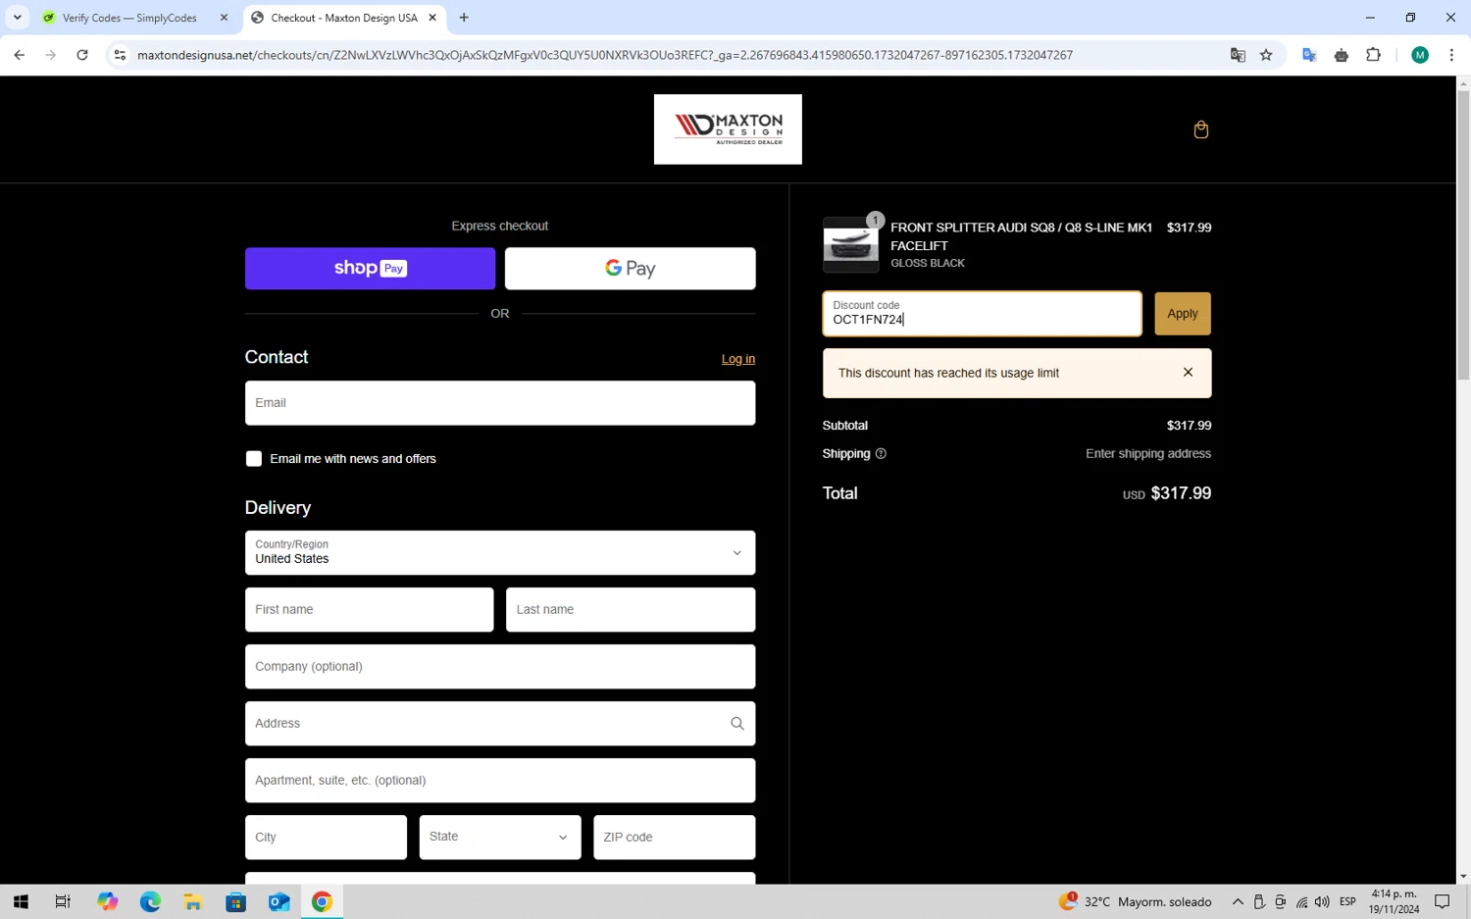
Task: Click the ZIP code field
Action: (x=674, y=838)
